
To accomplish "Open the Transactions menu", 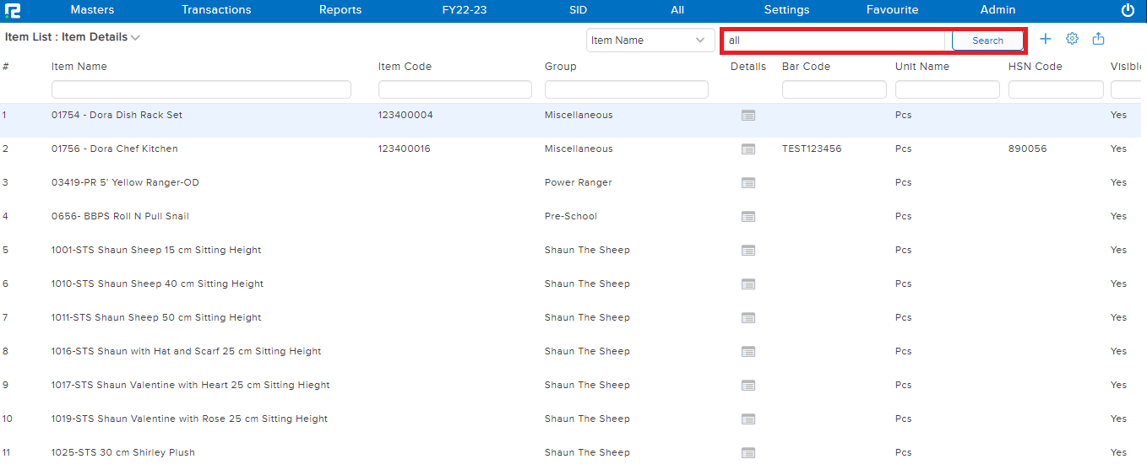I will click(216, 10).
